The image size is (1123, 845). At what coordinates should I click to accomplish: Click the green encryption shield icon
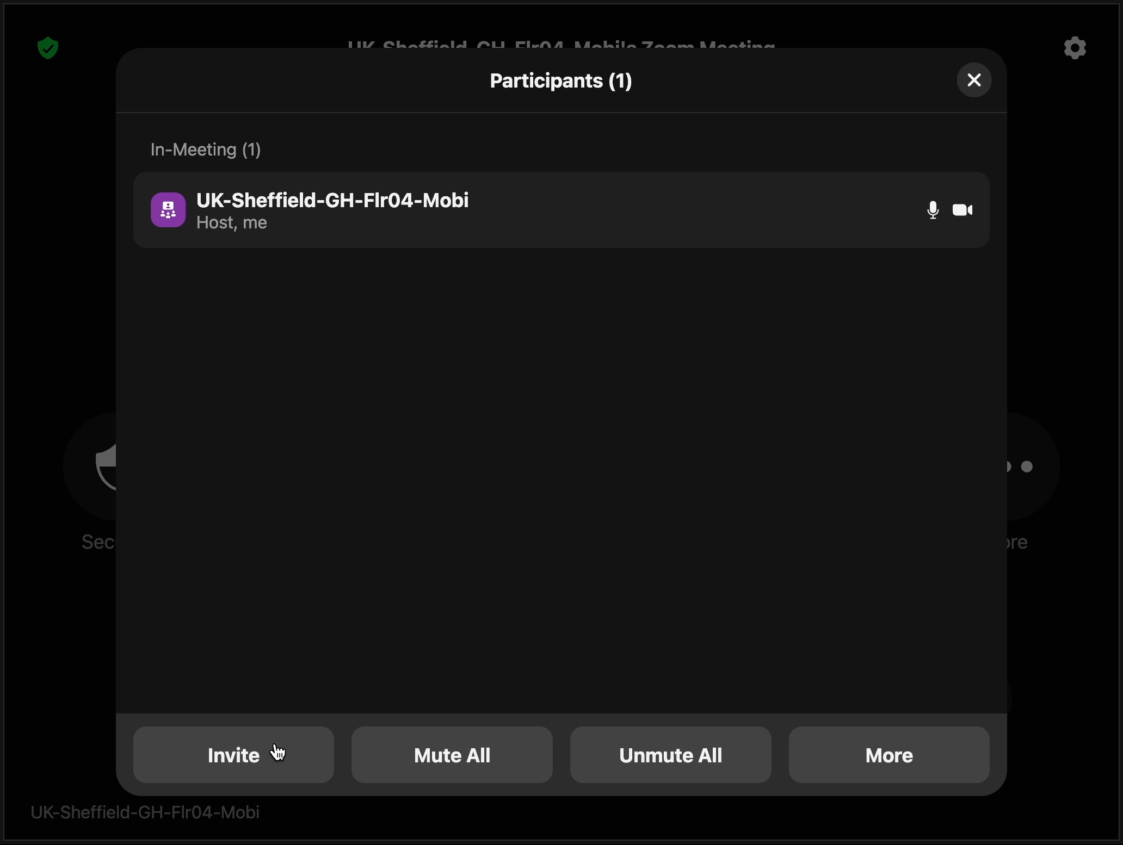(48, 48)
